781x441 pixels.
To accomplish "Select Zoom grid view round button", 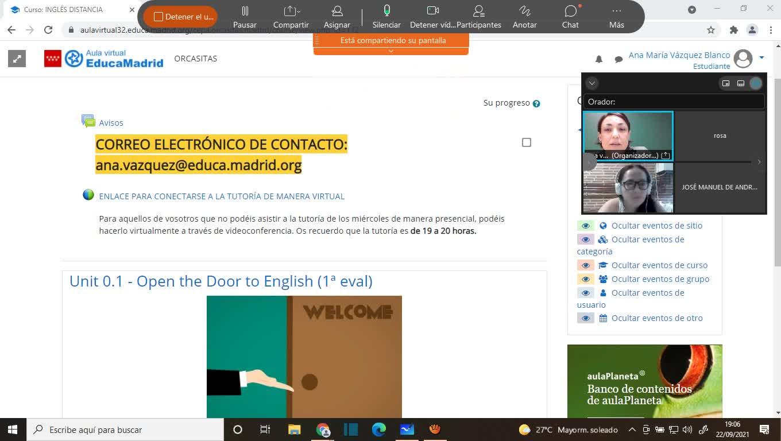I will click(756, 83).
